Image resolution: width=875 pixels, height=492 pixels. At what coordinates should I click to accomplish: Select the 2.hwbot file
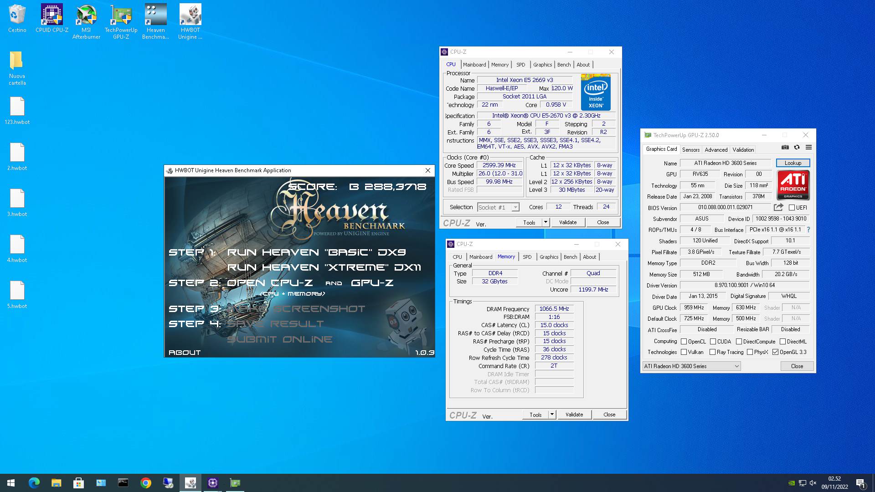pos(17,157)
